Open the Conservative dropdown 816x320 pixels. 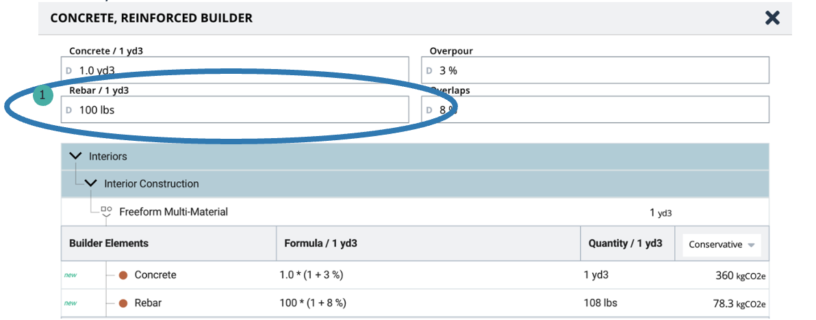722,244
